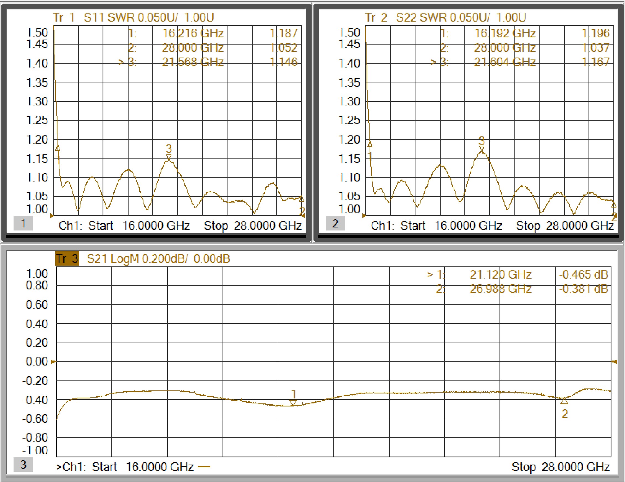Click the 21.604 GHz marker readout in S22

505,62
